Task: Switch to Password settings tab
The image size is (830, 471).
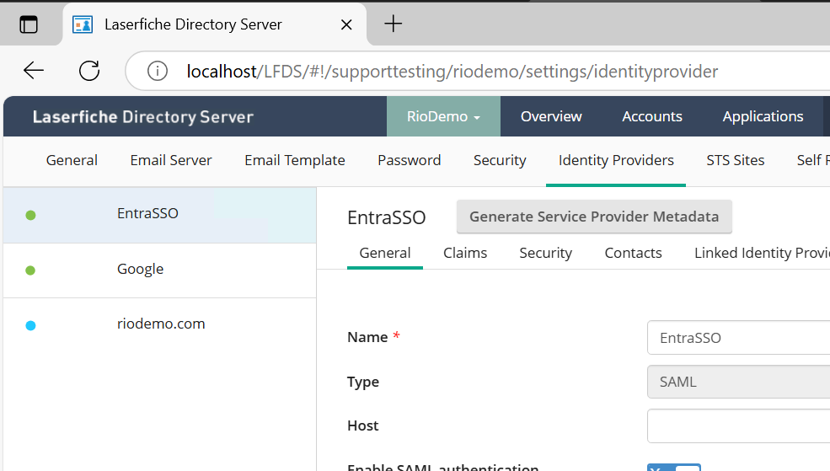Action: pos(410,160)
